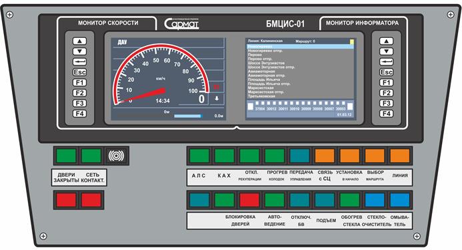The height and width of the screenshot is (250, 462).
Task: Toggle the teal ПЕРЕДАЧА УПРАВЛЕНИЯ button
Action: click(299, 156)
